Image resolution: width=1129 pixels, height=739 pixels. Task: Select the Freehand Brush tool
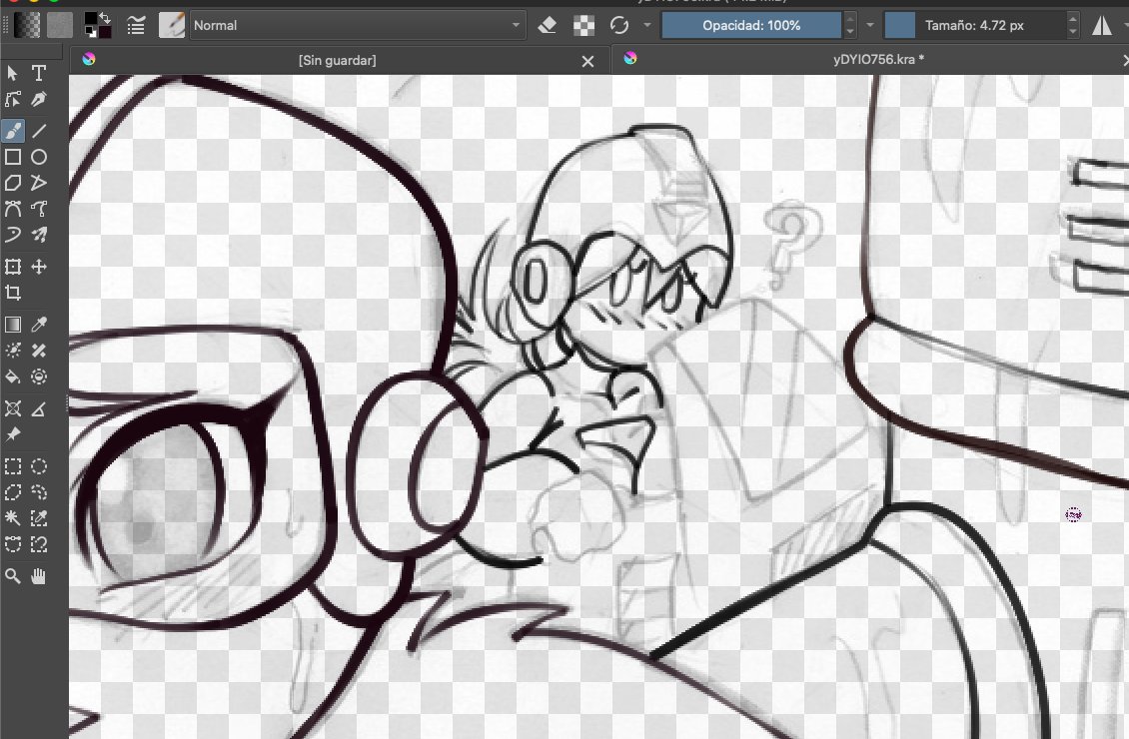click(13, 131)
